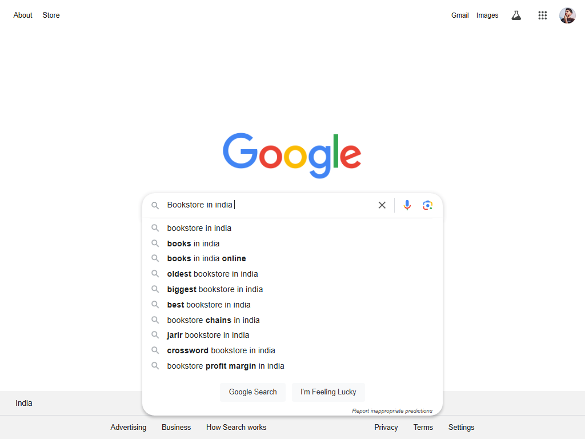
Task: Click the Google logo
Action: tap(292, 155)
